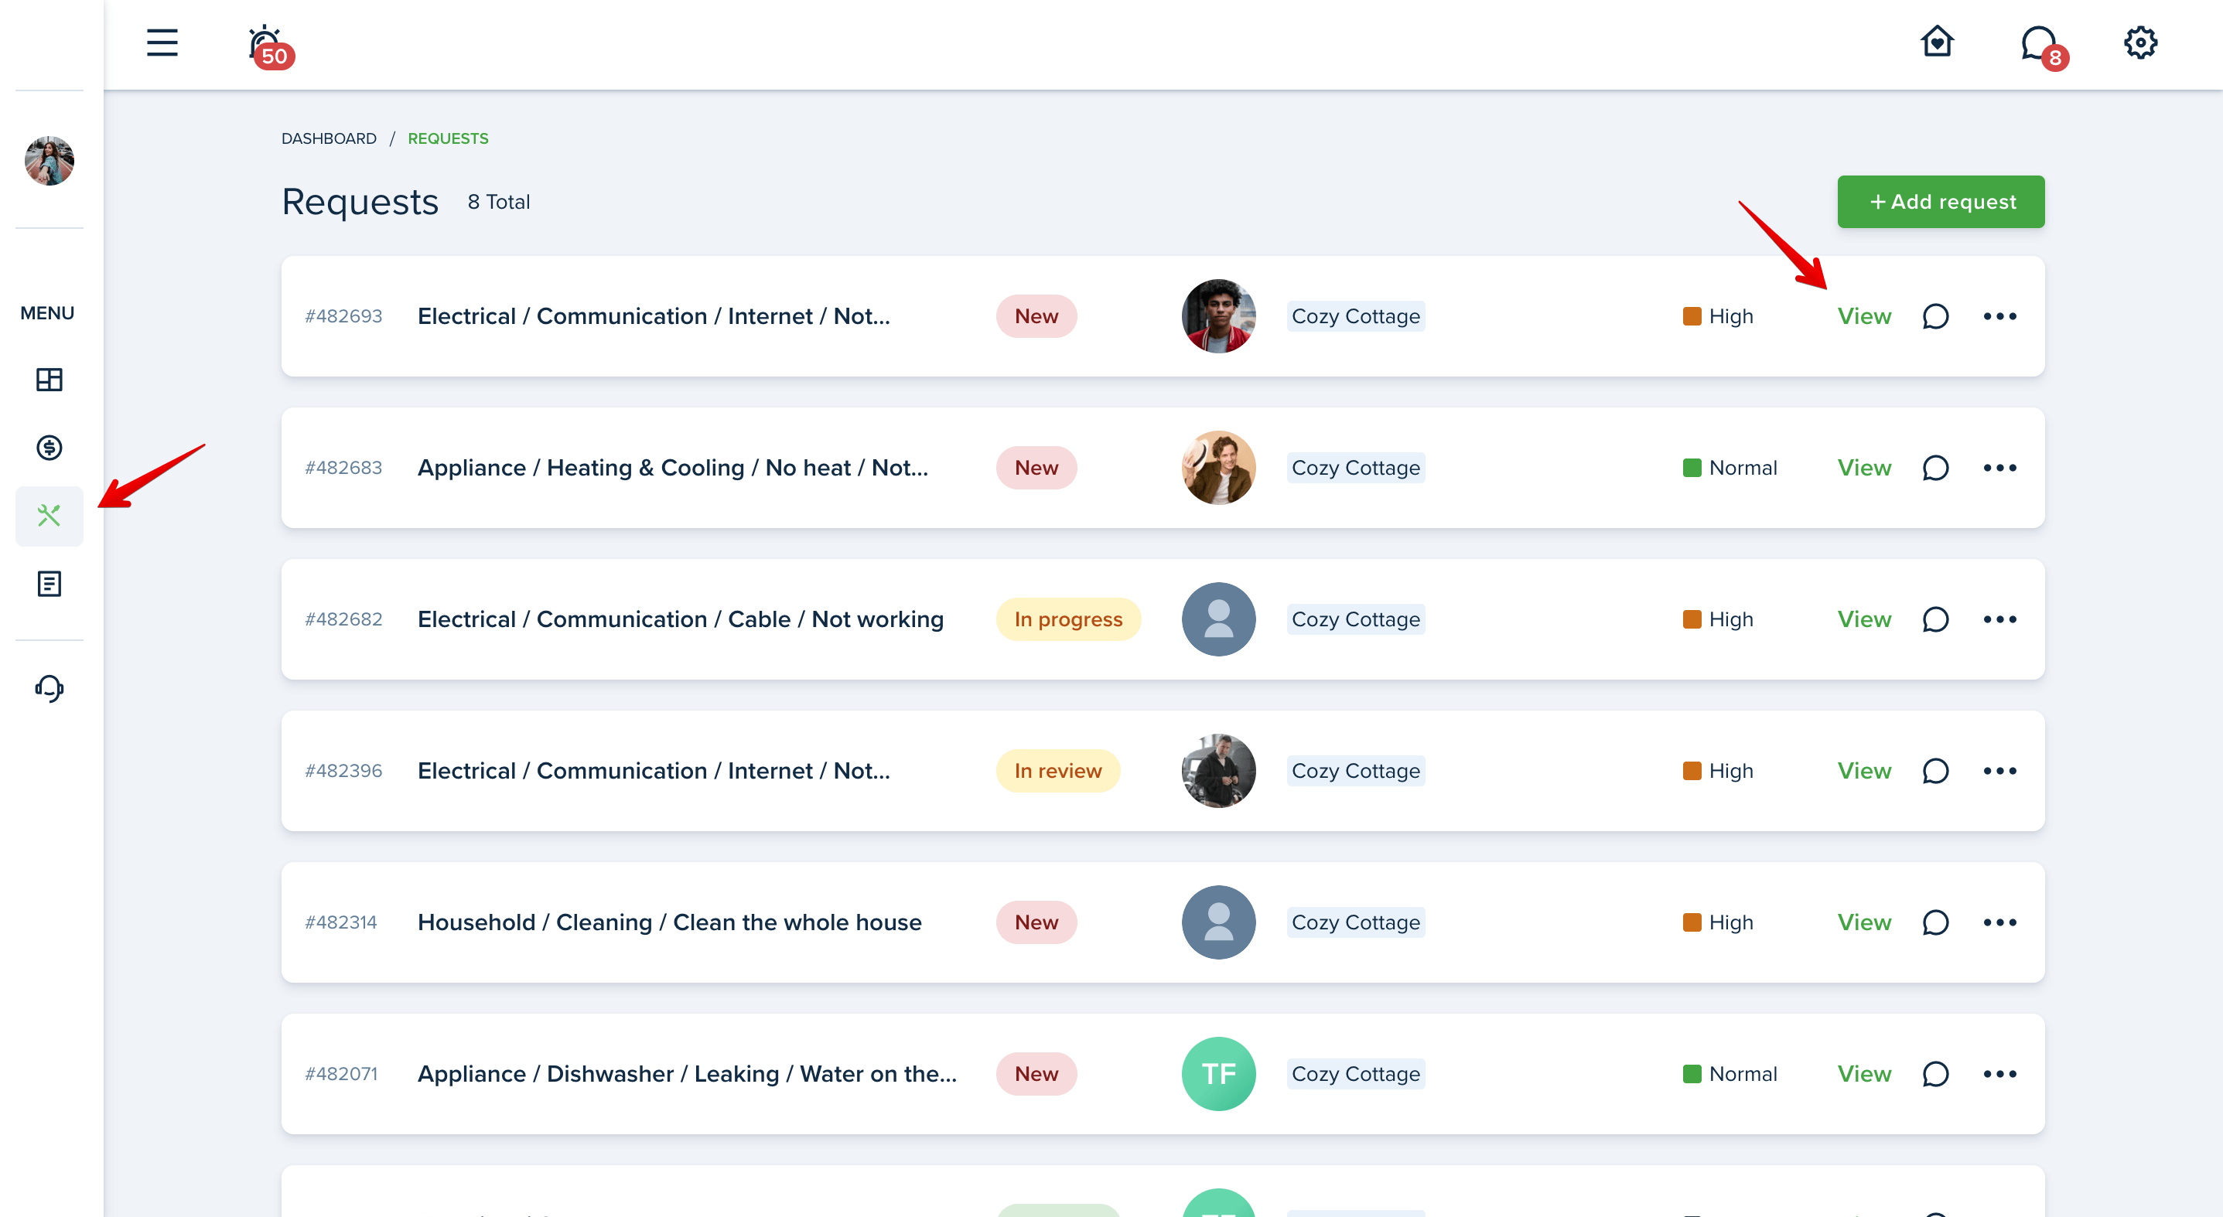2223x1217 pixels.
Task: Open comments for request #482071
Action: coord(1935,1075)
